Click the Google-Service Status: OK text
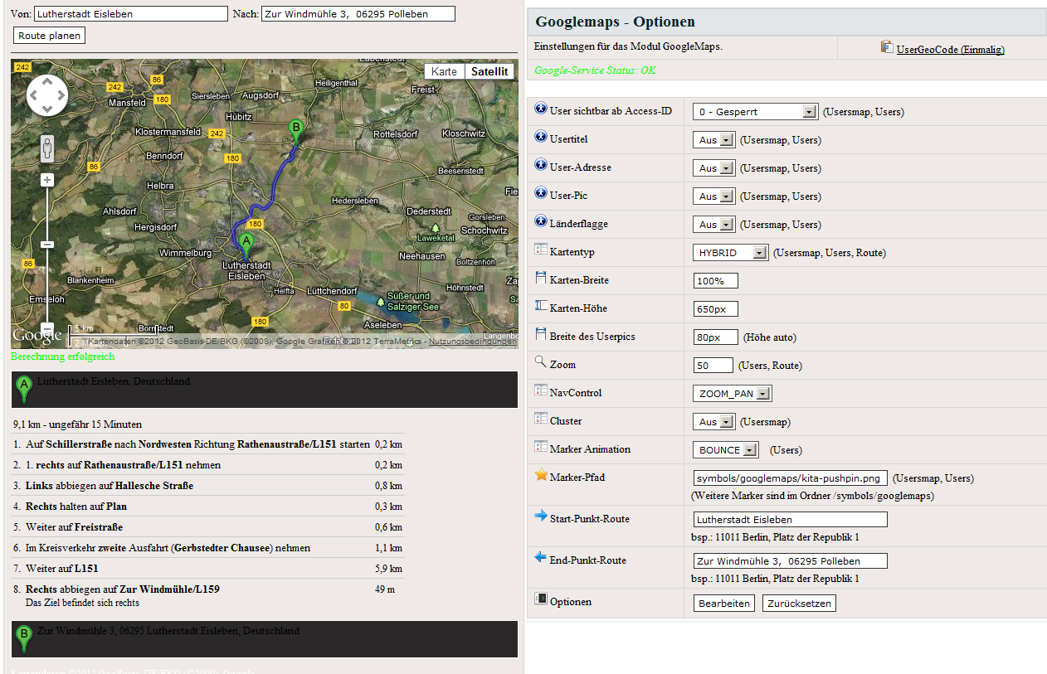The height and width of the screenshot is (674, 1047). [595, 70]
